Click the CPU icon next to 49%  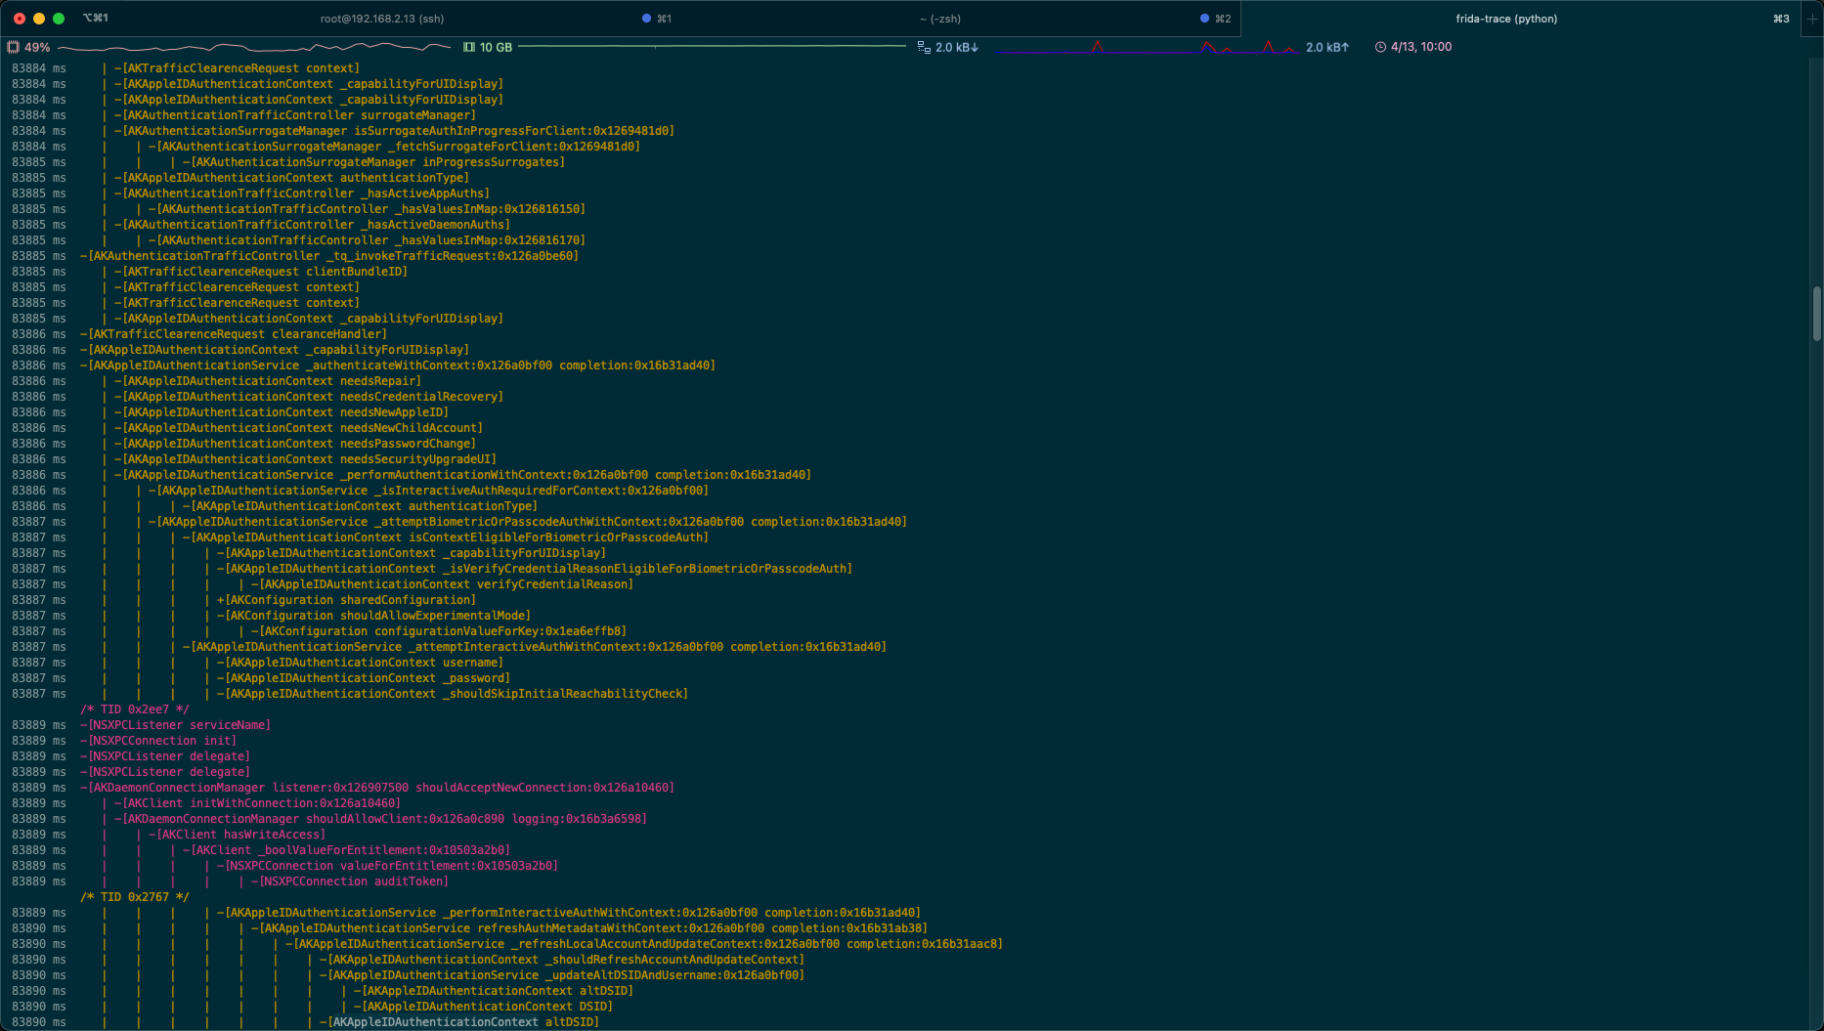[13, 47]
